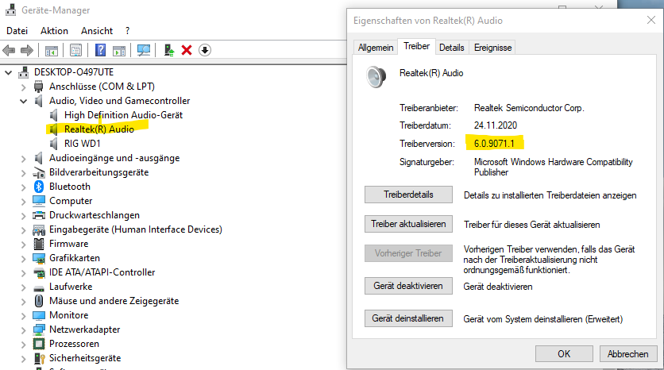The image size is (664, 370).
Task: Click the Firmware category icon
Action: click(39, 244)
